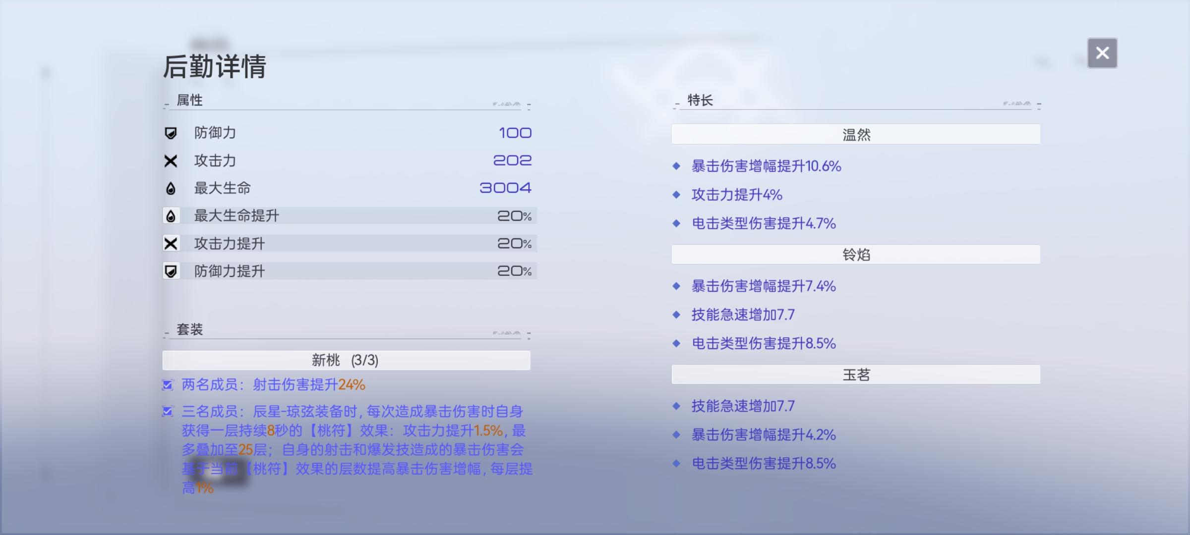Screen dimensions: 1190x535
Task: Click the defense shield icon beside 防御力
Action: pos(171,133)
